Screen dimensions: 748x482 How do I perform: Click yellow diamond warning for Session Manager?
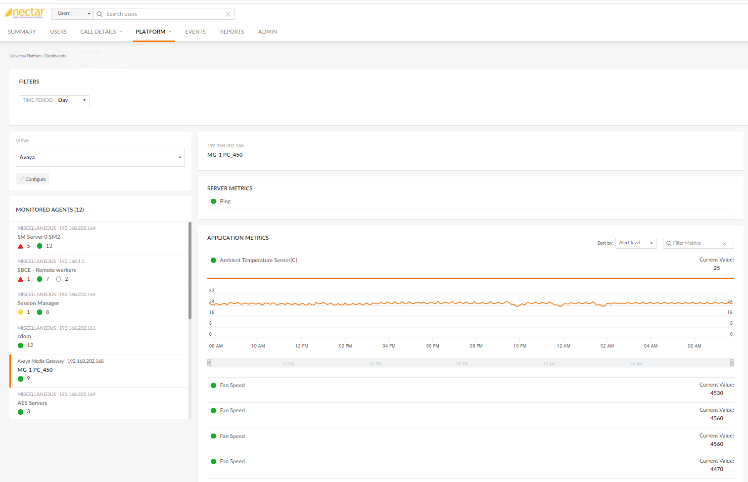21,312
